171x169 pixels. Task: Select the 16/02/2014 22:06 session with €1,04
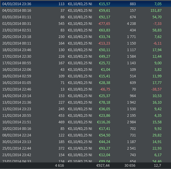pos(86,69)
